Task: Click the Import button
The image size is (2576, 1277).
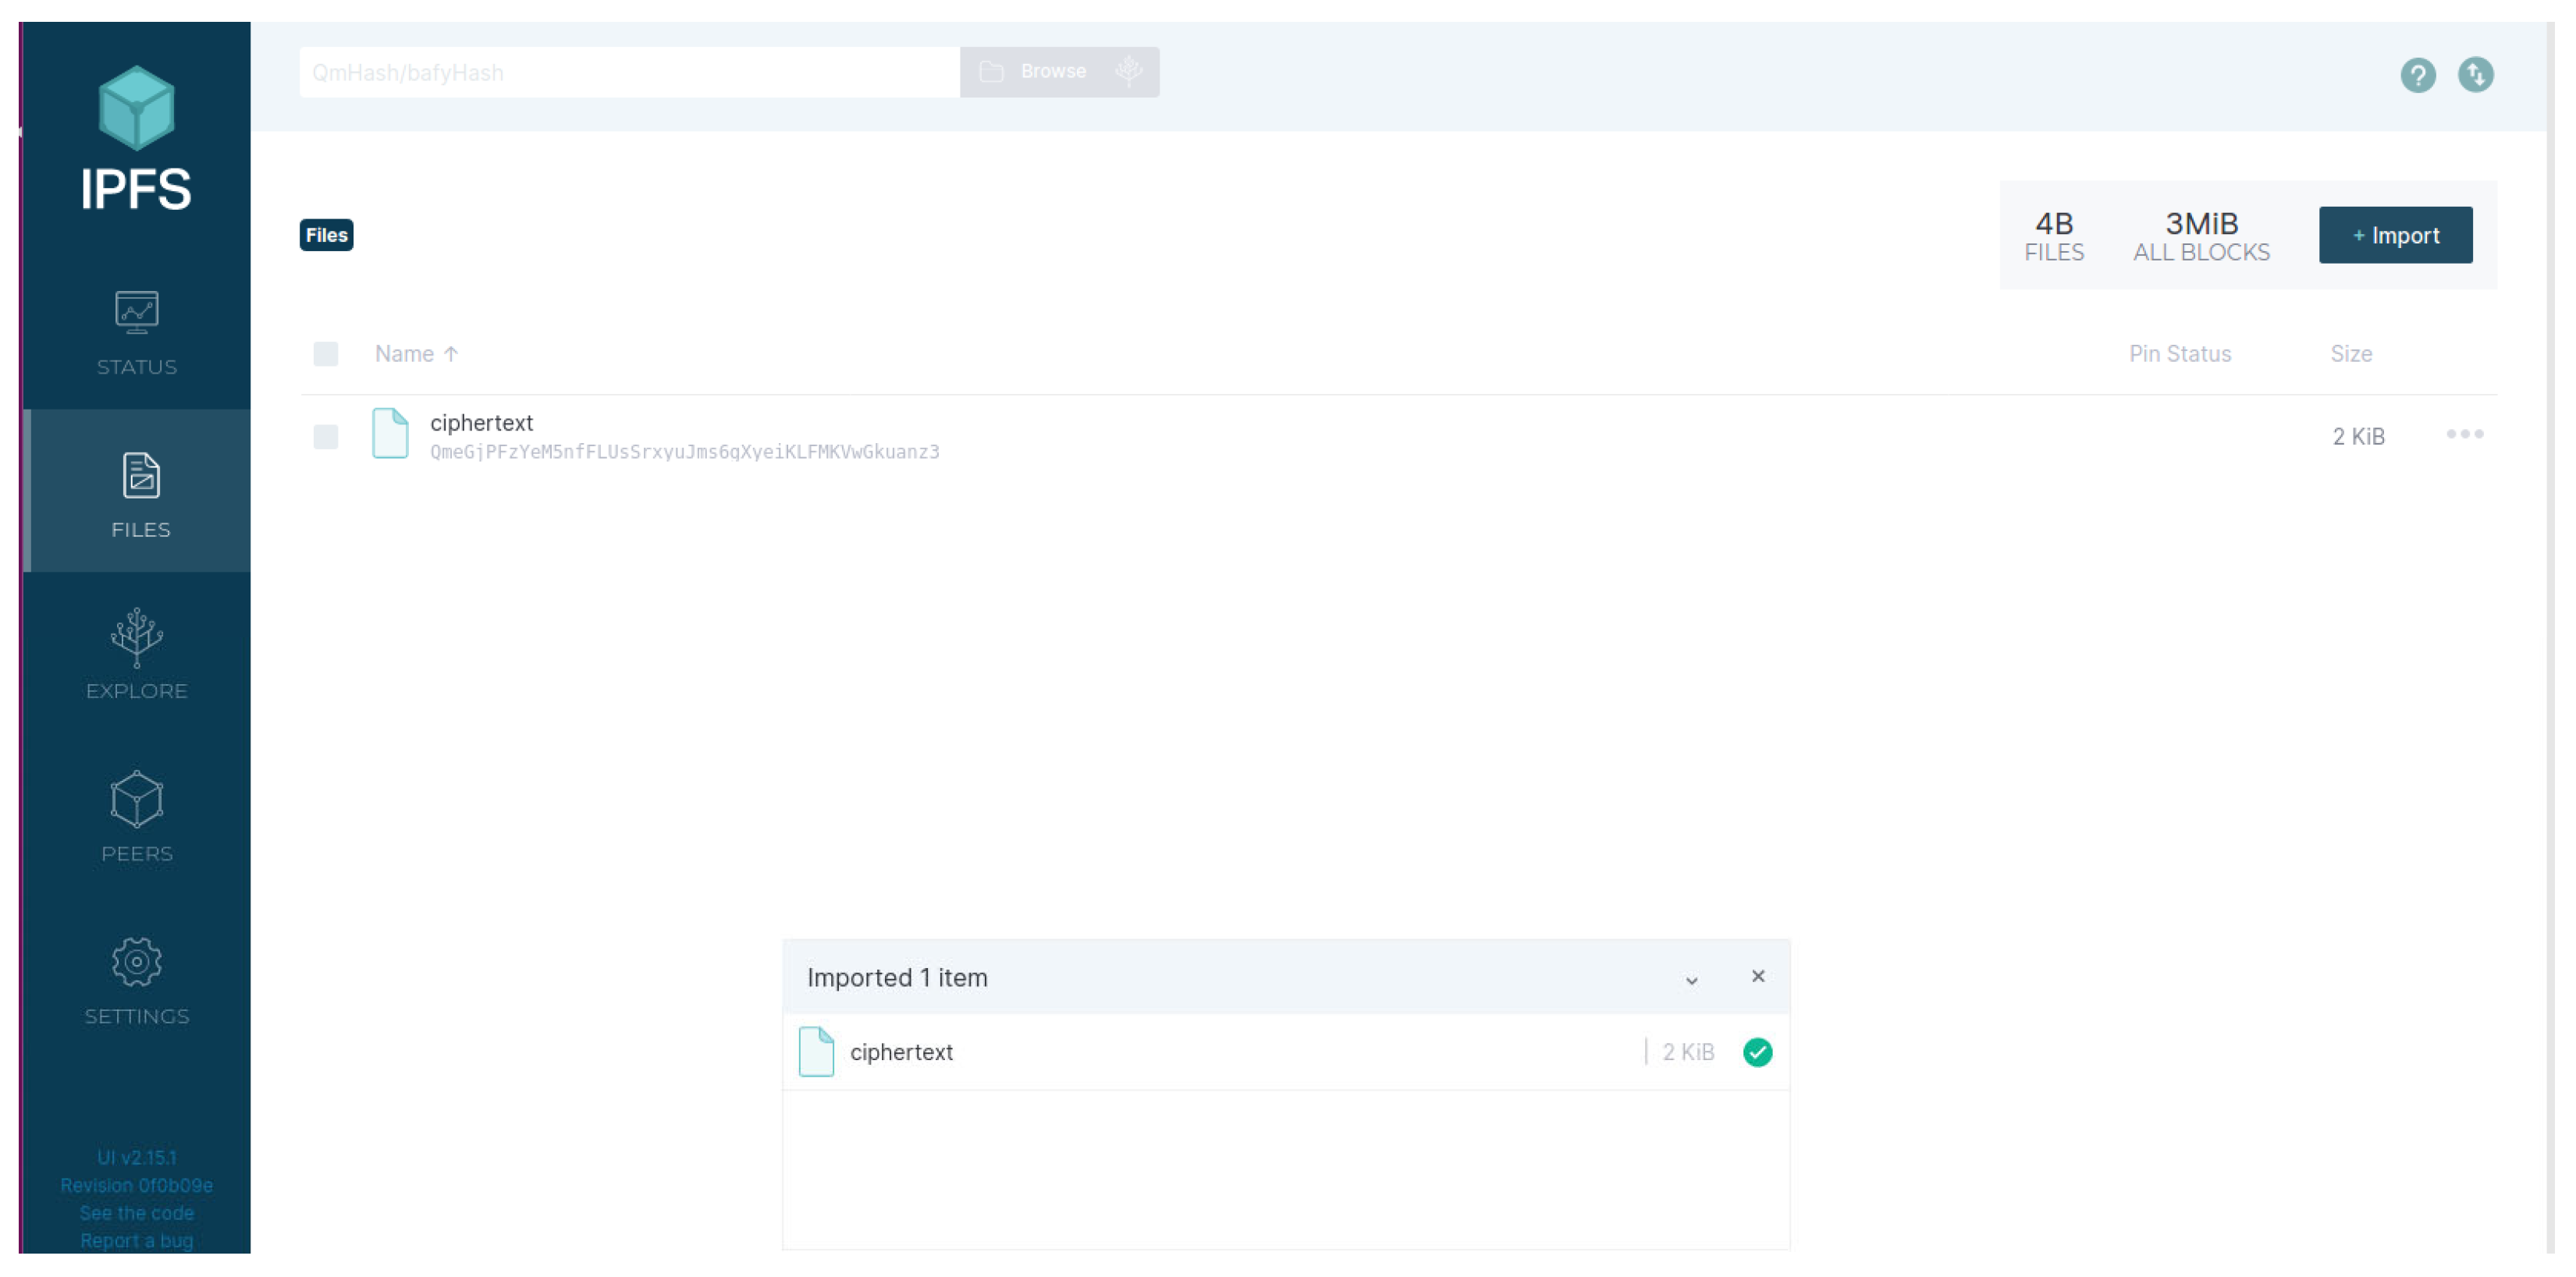Action: coord(2395,235)
